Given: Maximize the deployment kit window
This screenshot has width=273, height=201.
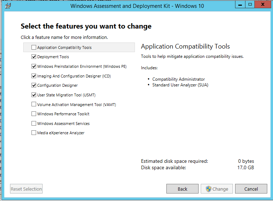Looking at the screenshot, I should pos(250,4).
